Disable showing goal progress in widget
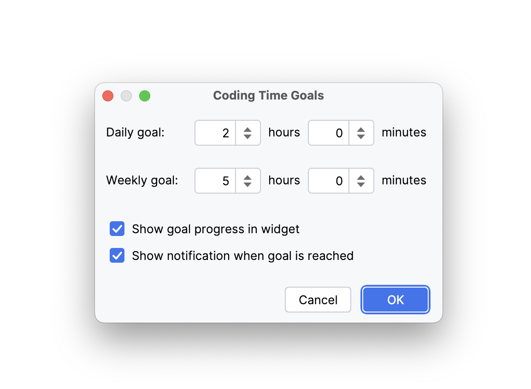The width and height of the screenshot is (531, 389). (x=117, y=229)
